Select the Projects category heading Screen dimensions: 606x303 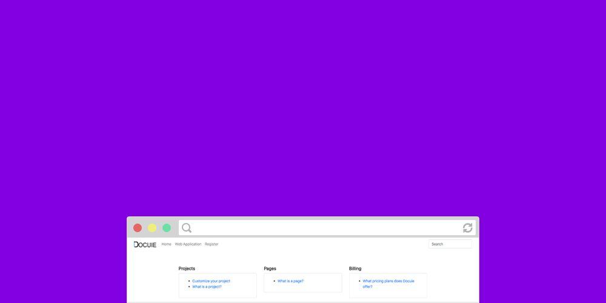[x=187, y=268]
